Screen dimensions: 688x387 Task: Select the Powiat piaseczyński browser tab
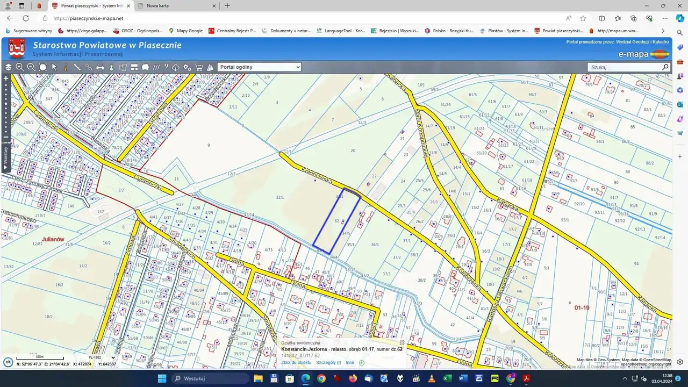click(91, 6)
